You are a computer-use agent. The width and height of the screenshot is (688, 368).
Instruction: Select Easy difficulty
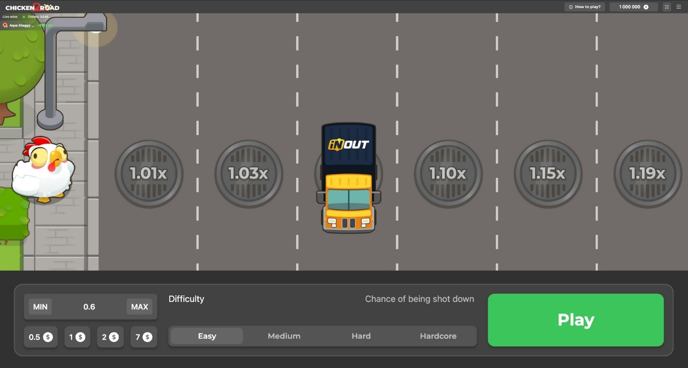[x=207, y=336]
